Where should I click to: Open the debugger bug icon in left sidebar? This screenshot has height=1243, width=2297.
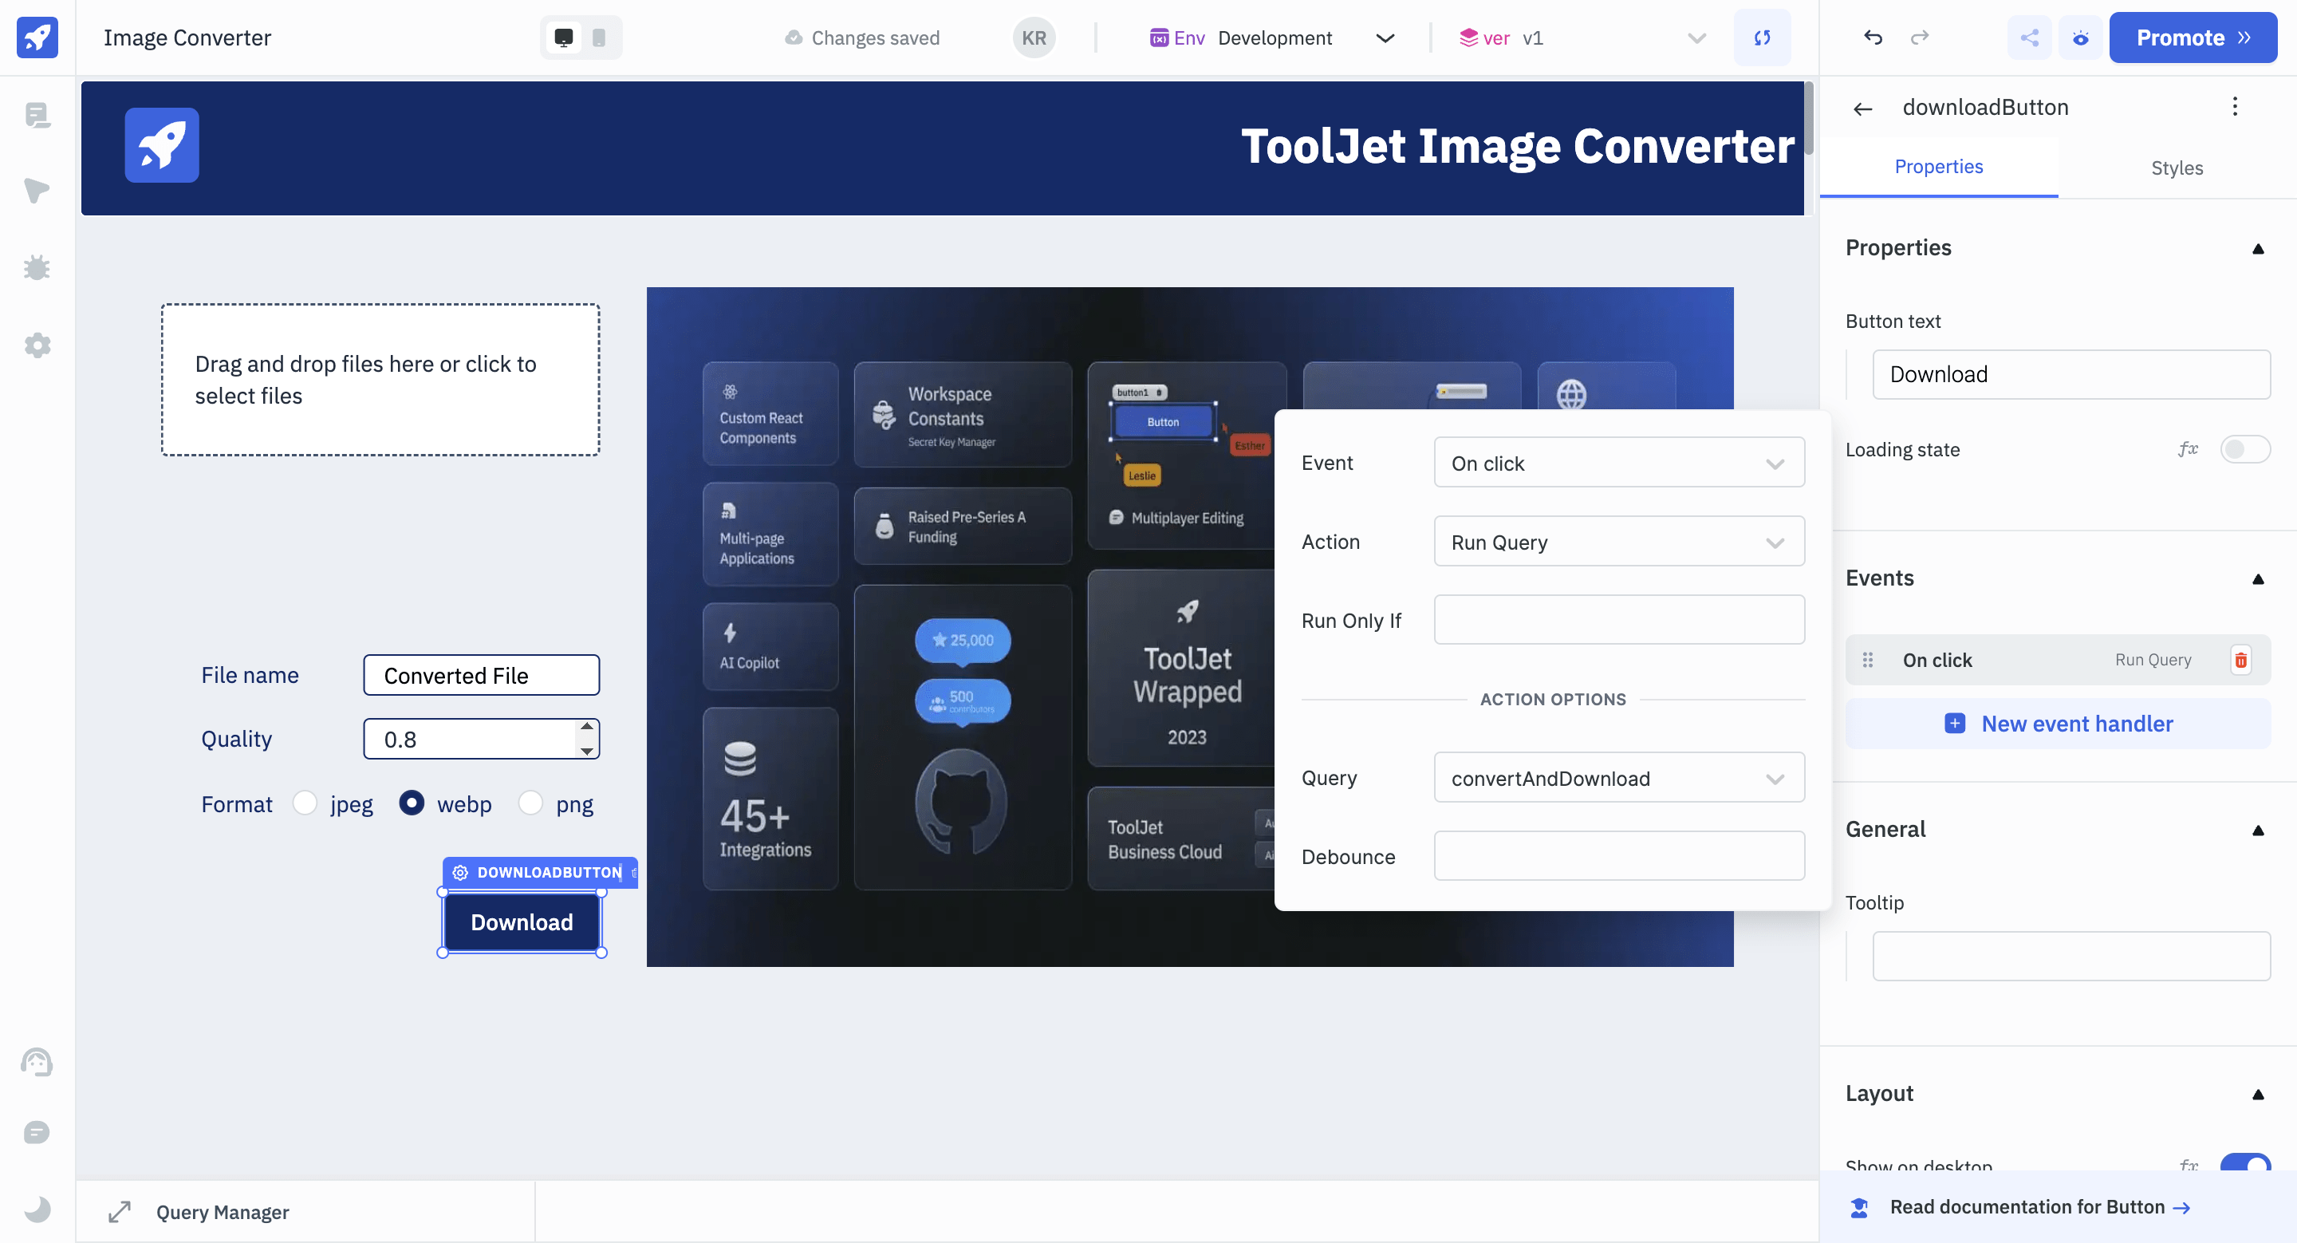(x=37, y=267)
